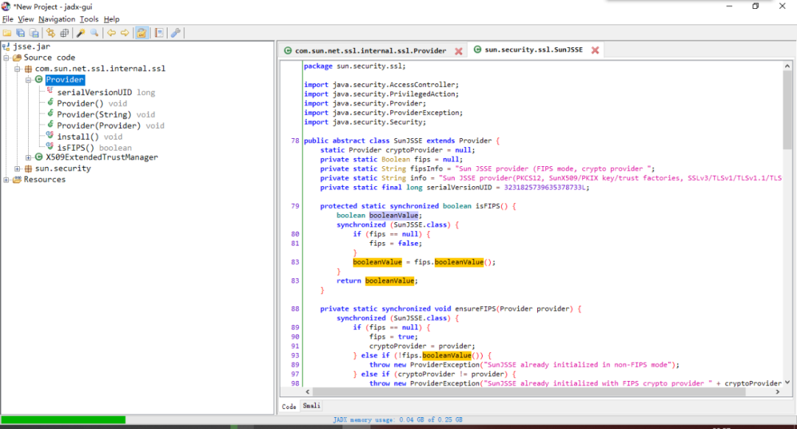Open the File menu

pyautogui.click(x=7, y=19)
